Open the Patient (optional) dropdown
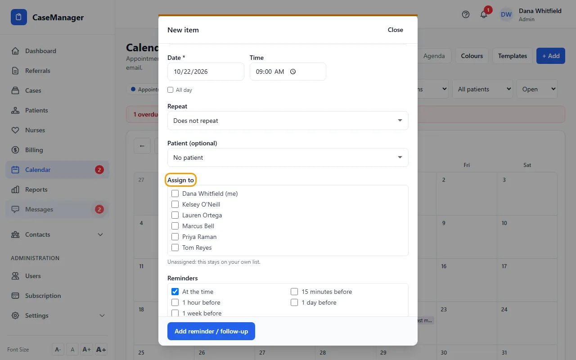The width and height of the screenshot is (576, 360). click(x=288, y=157)
